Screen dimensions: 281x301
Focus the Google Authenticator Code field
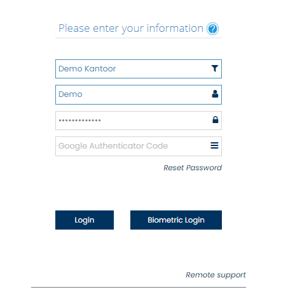(x=139, y=146)
